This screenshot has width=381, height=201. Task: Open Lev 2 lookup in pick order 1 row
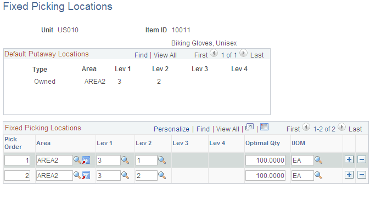coord(162,160)
